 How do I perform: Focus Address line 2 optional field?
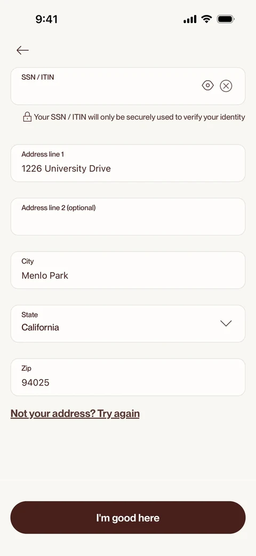[x=128, y=217]
